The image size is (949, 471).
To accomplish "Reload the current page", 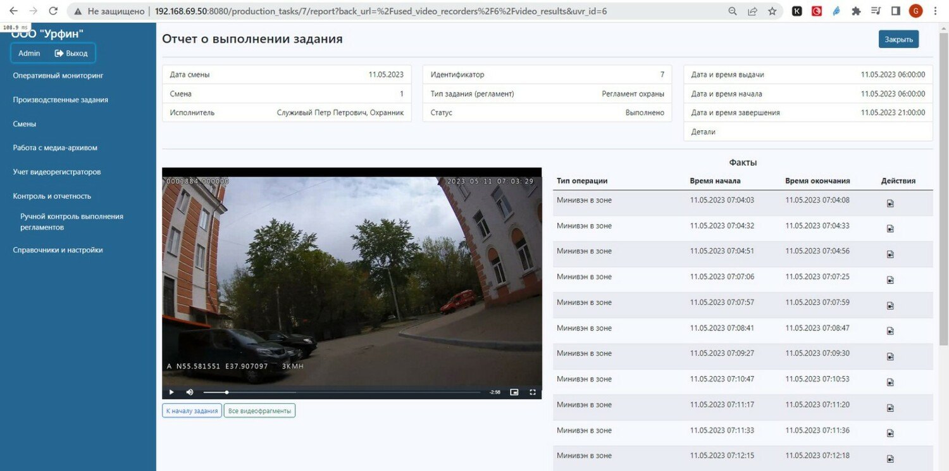I will click(53, 11).
